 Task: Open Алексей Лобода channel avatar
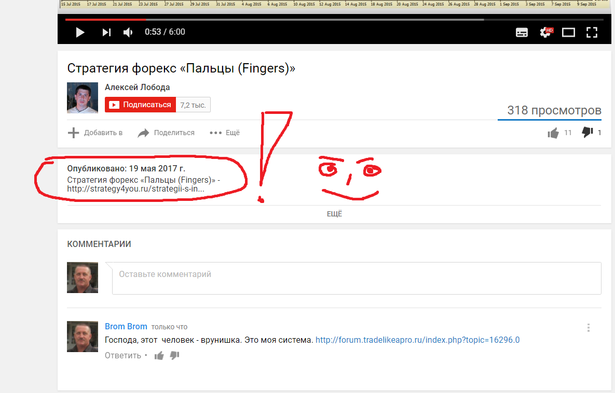[83, 97]
